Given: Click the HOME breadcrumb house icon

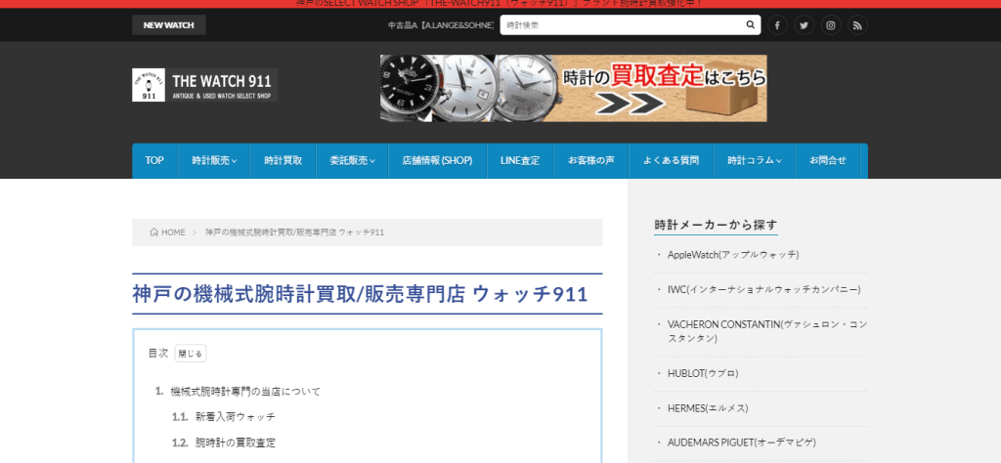Looking at the screenshot, I should click(x=154, y=232).
